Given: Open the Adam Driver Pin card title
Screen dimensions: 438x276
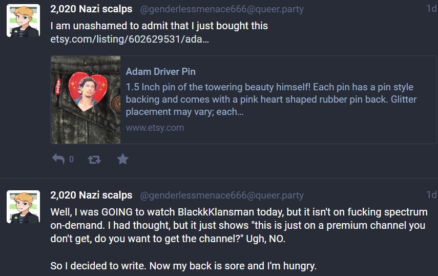Looking at the screenshot, I should click(x=161, y=72).
